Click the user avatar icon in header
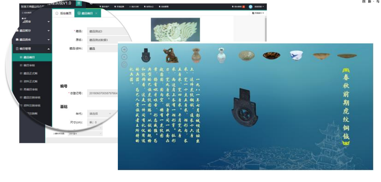 tap(250, 6)
